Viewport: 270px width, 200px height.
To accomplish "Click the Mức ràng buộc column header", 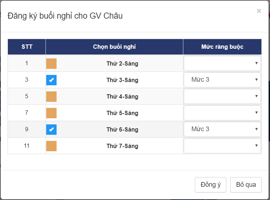I will (222, 47).
